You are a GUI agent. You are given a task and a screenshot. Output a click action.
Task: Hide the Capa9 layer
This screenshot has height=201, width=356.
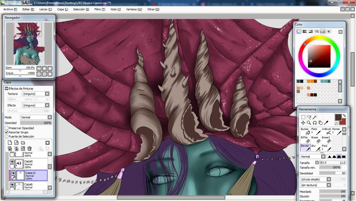[12, 162]
